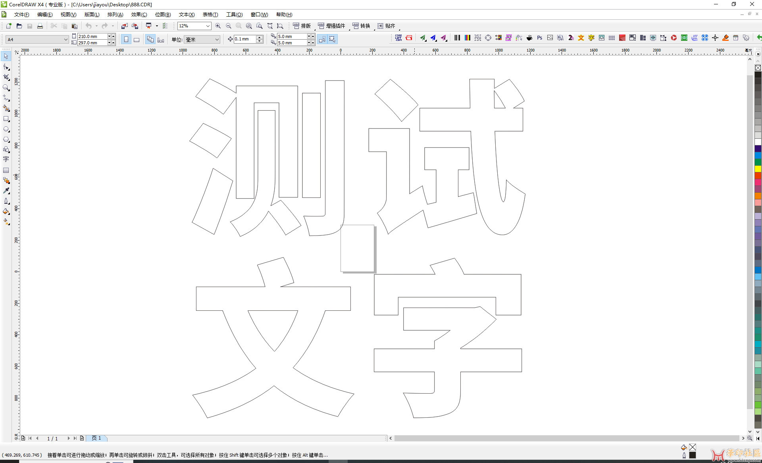
Task: Click the 贴齐 toolbar button
Action: pos(386,26)
